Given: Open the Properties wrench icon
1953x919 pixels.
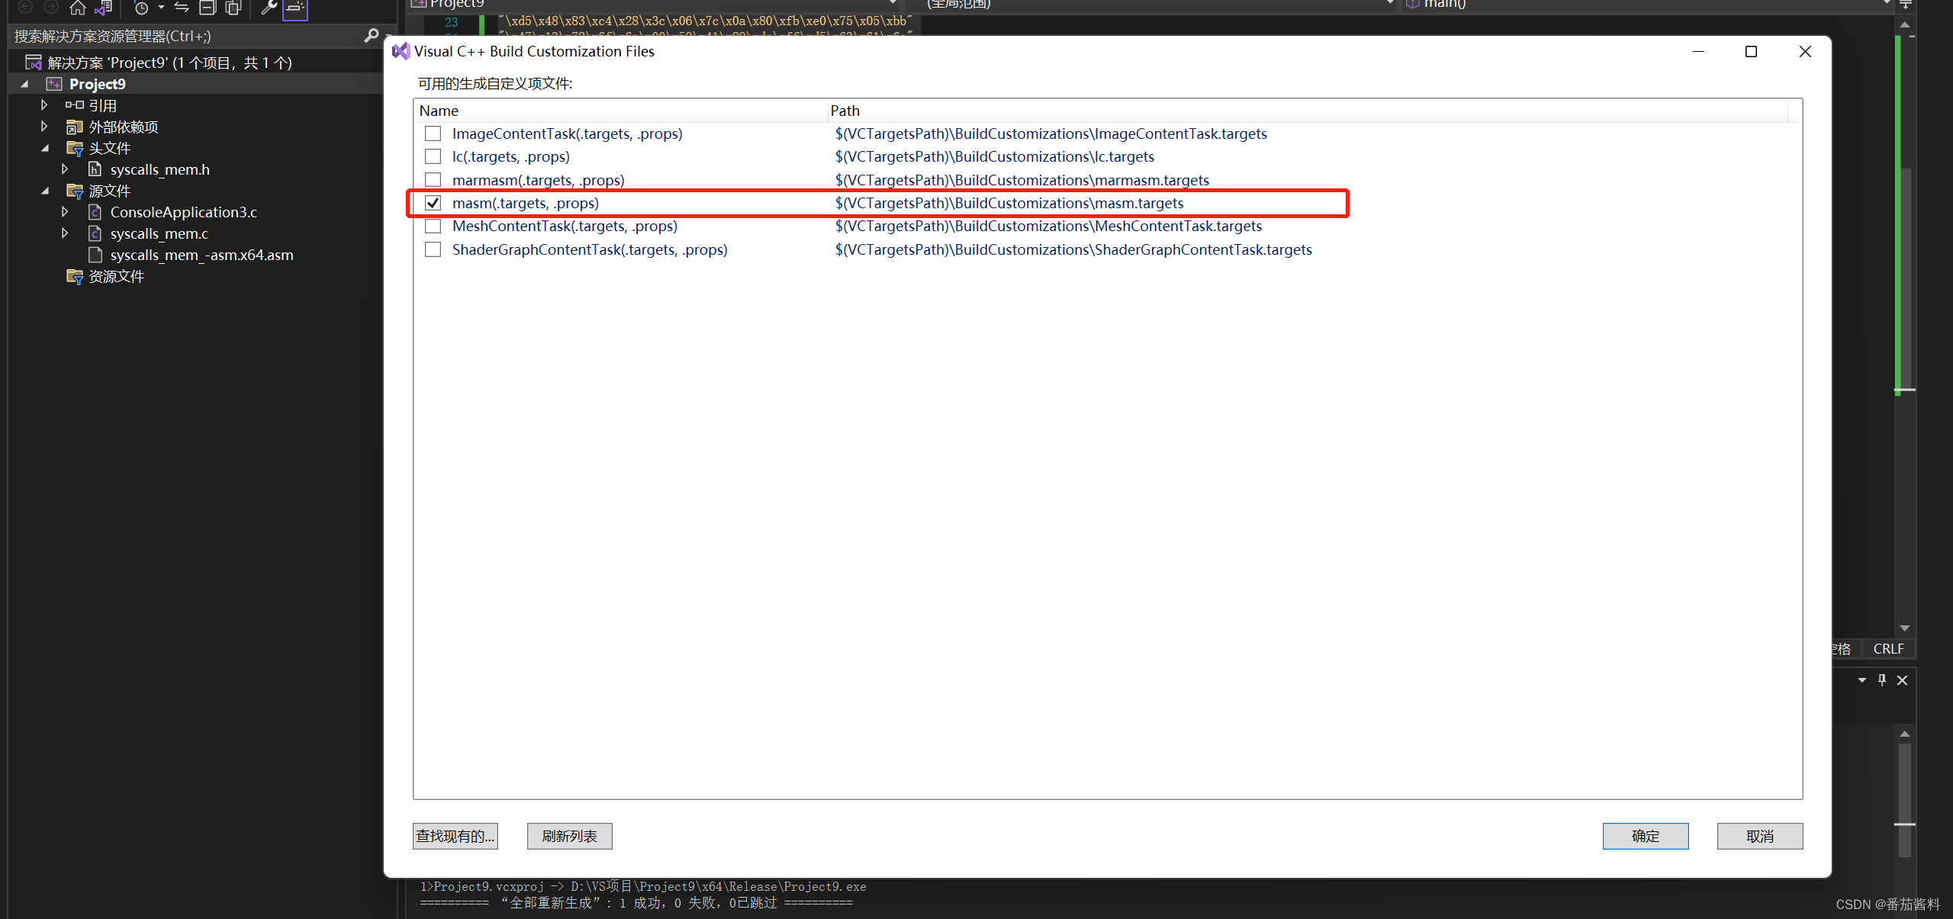Looking at the screenshot, I should pyautogui.click(x=269, y=7).
